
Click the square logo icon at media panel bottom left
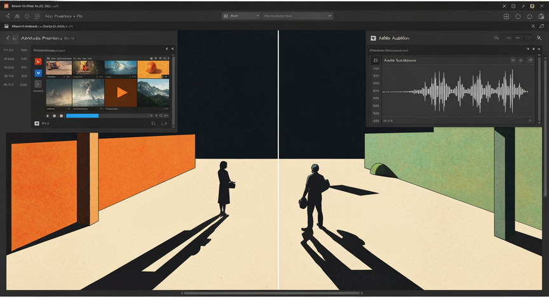[x=37, y=123]
